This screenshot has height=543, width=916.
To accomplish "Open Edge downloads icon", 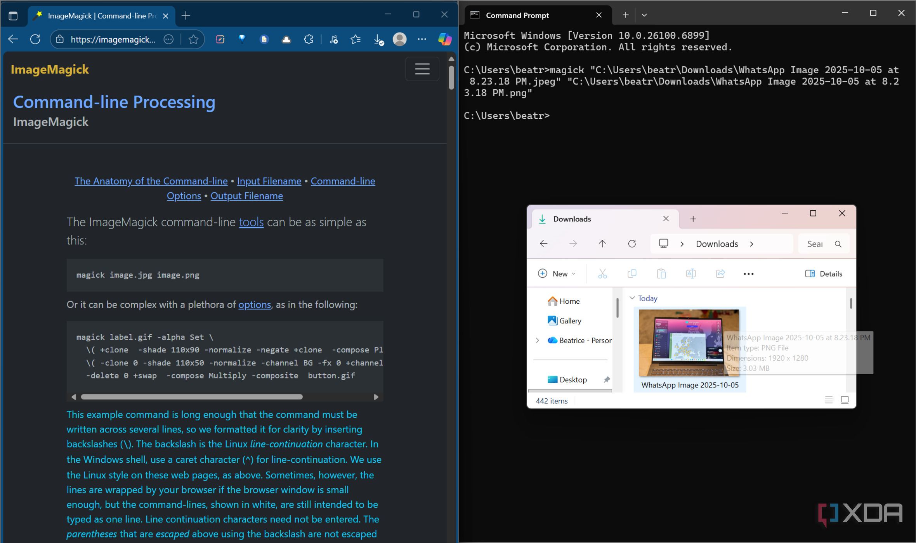I will pos(378,39).
